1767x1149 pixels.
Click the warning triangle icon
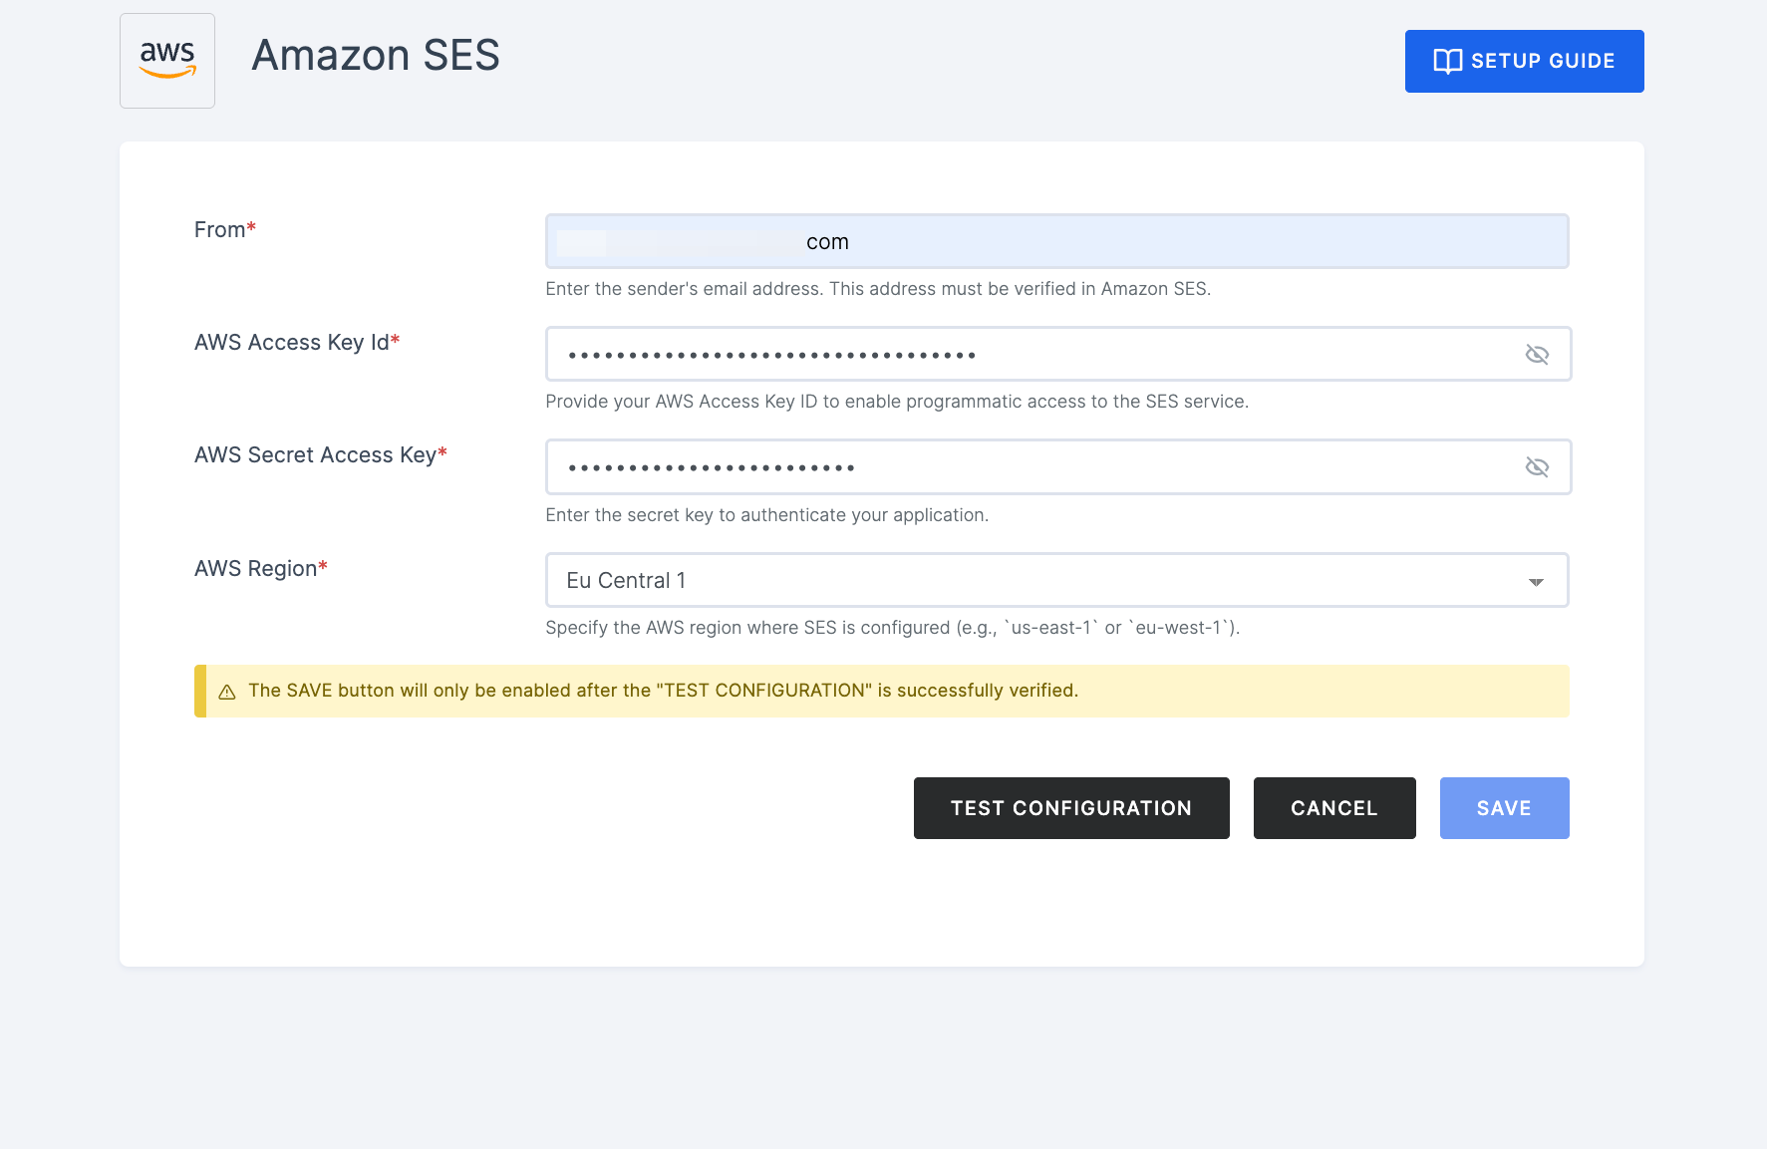[227, 692]
